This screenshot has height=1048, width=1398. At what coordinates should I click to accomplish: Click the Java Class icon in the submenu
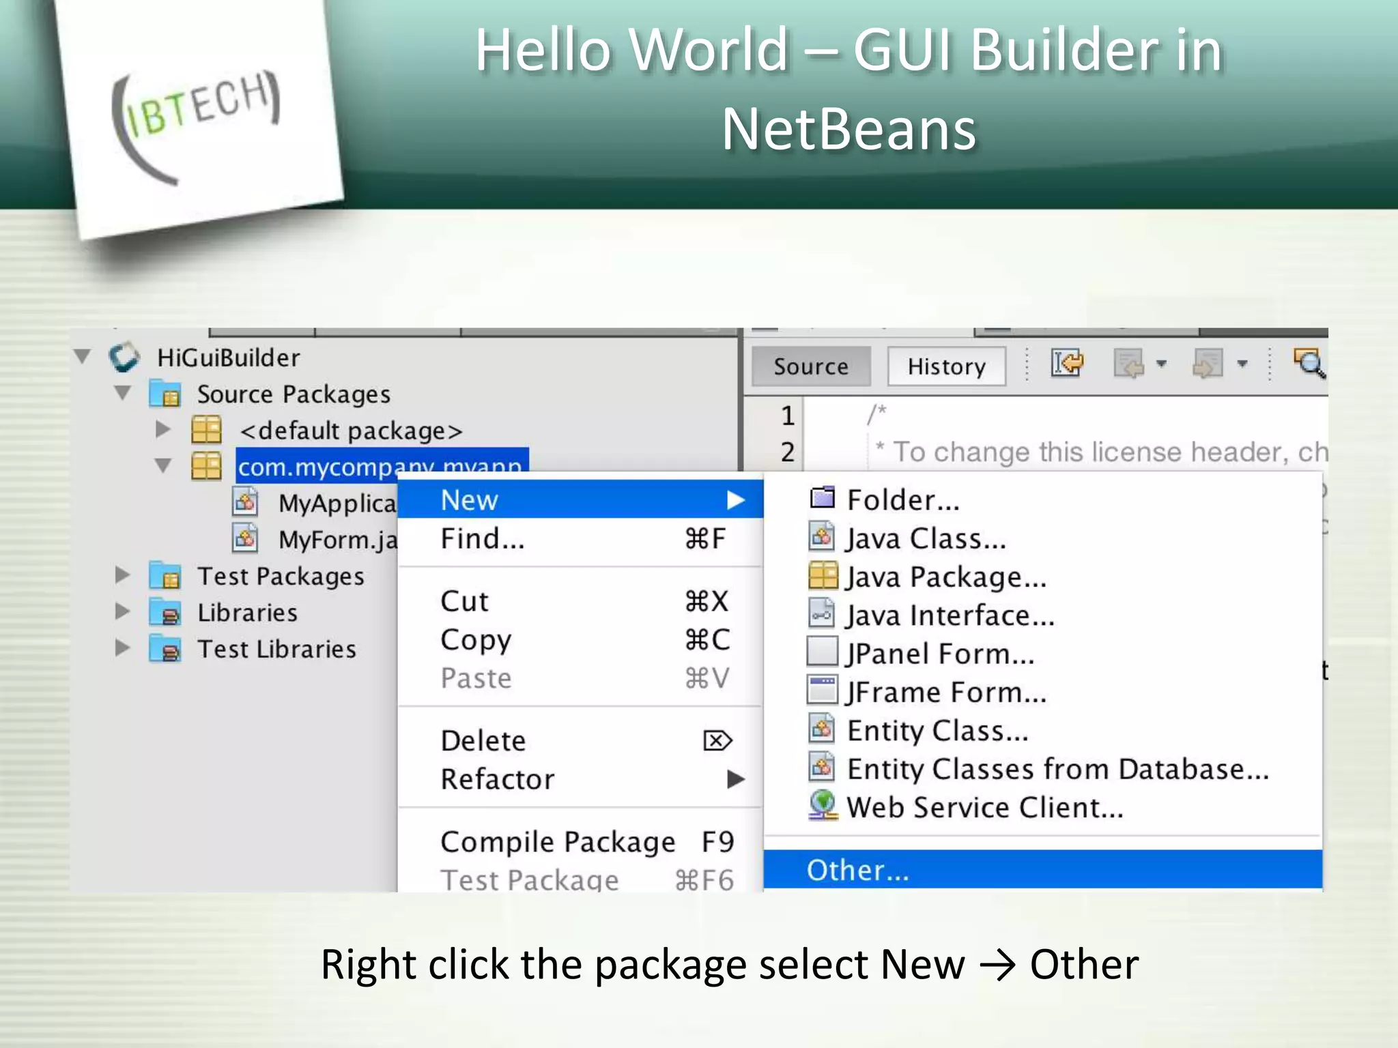(822, 536)
